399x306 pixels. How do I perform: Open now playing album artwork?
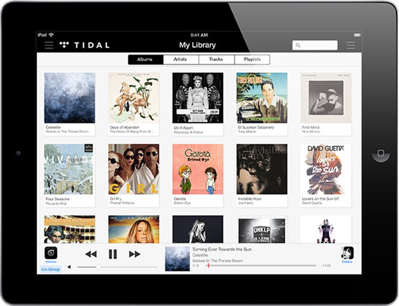coord(177,259)
